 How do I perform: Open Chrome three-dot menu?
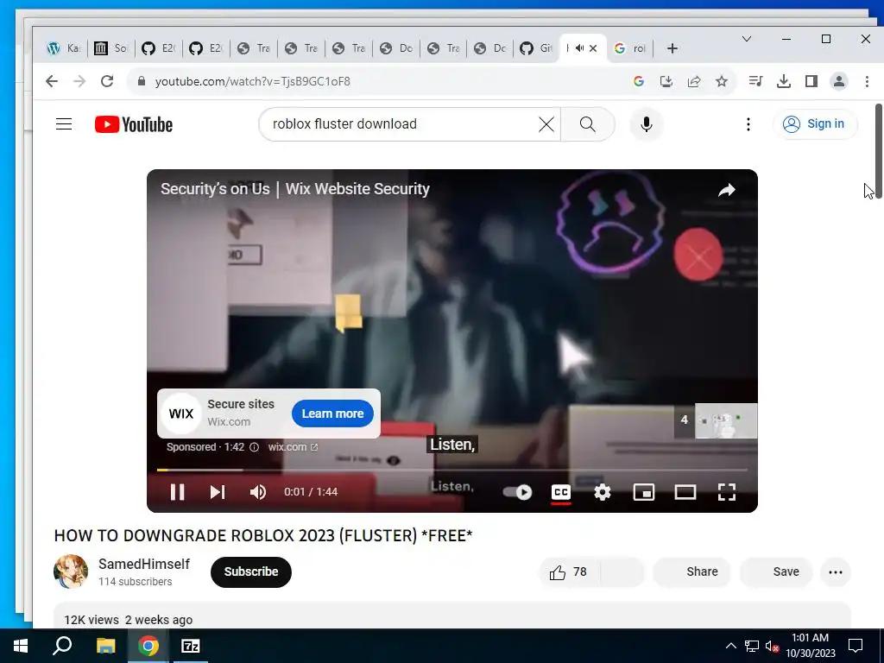(867, 81)
